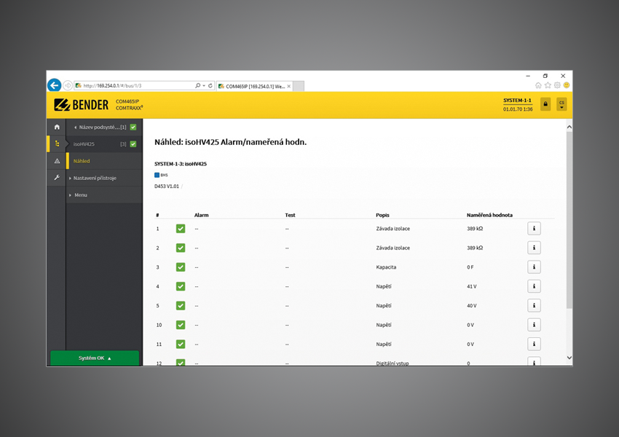The height and width of the screenshot is (437, 619).
Task: Open the alarms warning triangle icon
Action: coord(57,161)
